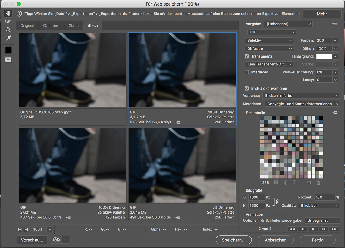Click the browser preview globe icon
The height and width of the screenshot is (248, 345).
(x=56, y=240)
